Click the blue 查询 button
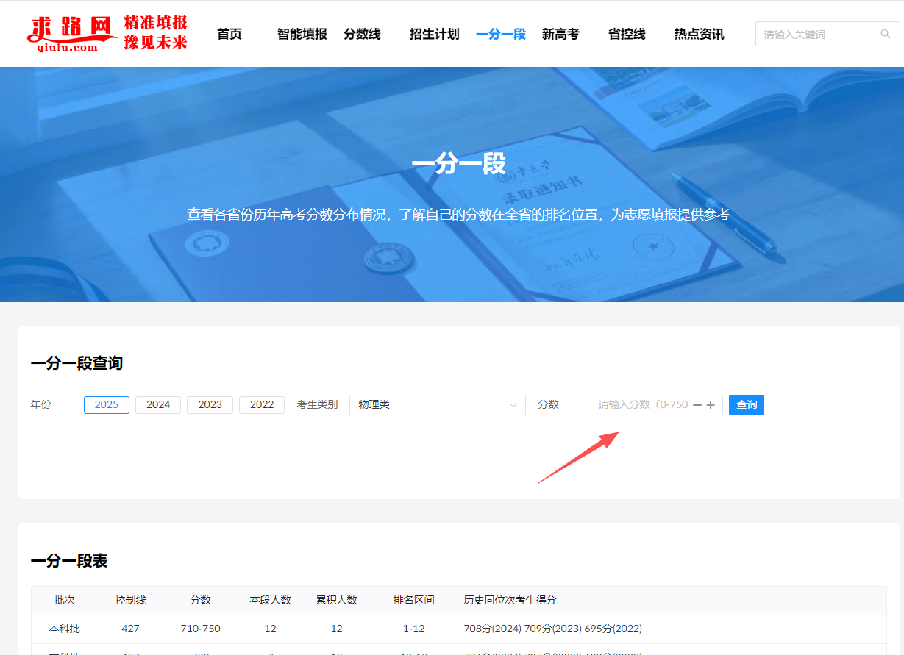The height and width of the screenshot is (655, 904). pyautogui.click(x=746, y=404)
